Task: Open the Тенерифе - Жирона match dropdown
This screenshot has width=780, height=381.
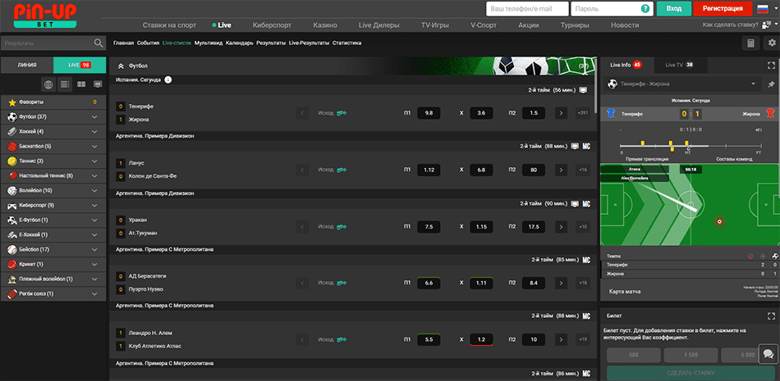Action: pos(753,84)
